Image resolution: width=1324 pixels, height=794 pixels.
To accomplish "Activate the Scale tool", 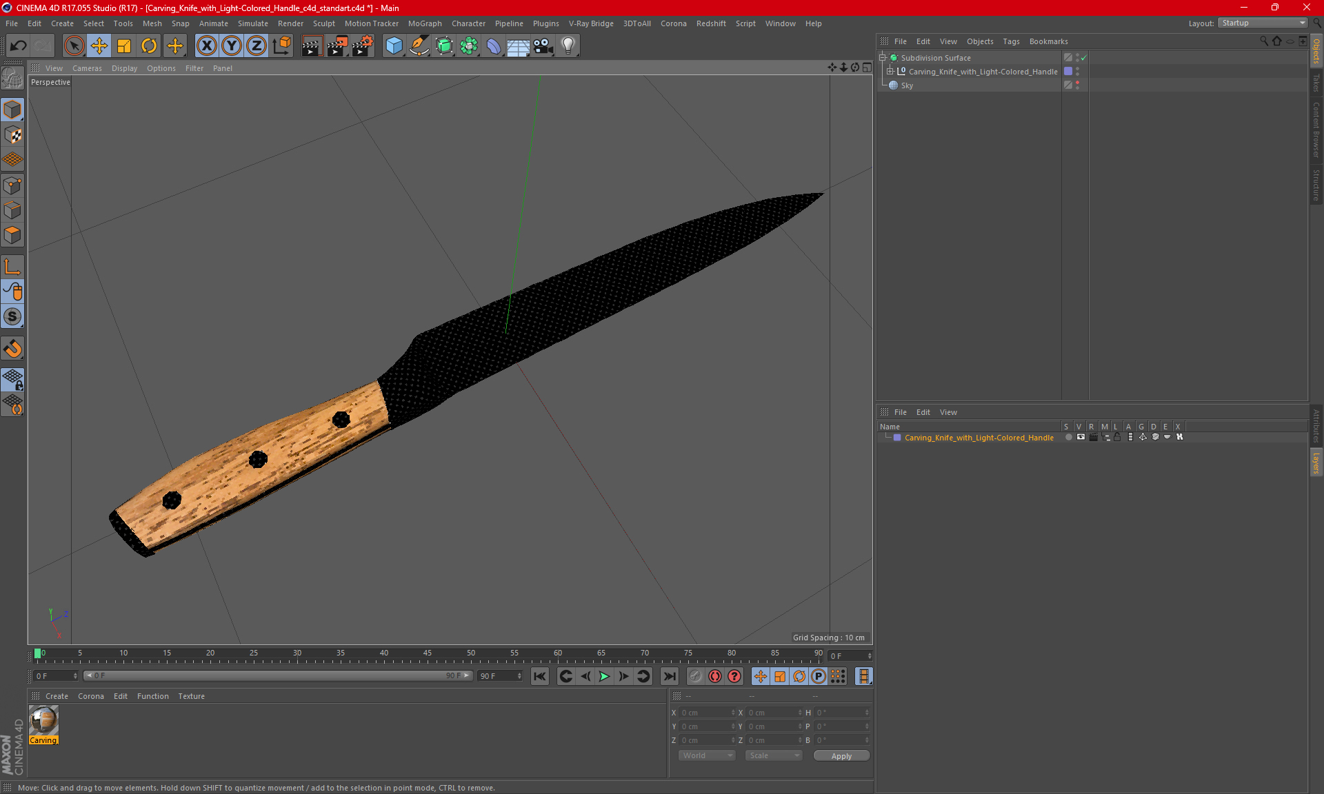I will [x=124, y=45].
